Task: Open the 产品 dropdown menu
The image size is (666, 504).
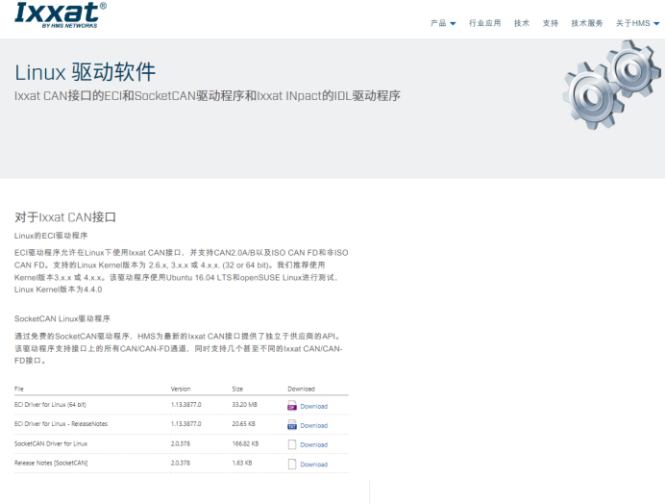Action: tap(443, 23)
